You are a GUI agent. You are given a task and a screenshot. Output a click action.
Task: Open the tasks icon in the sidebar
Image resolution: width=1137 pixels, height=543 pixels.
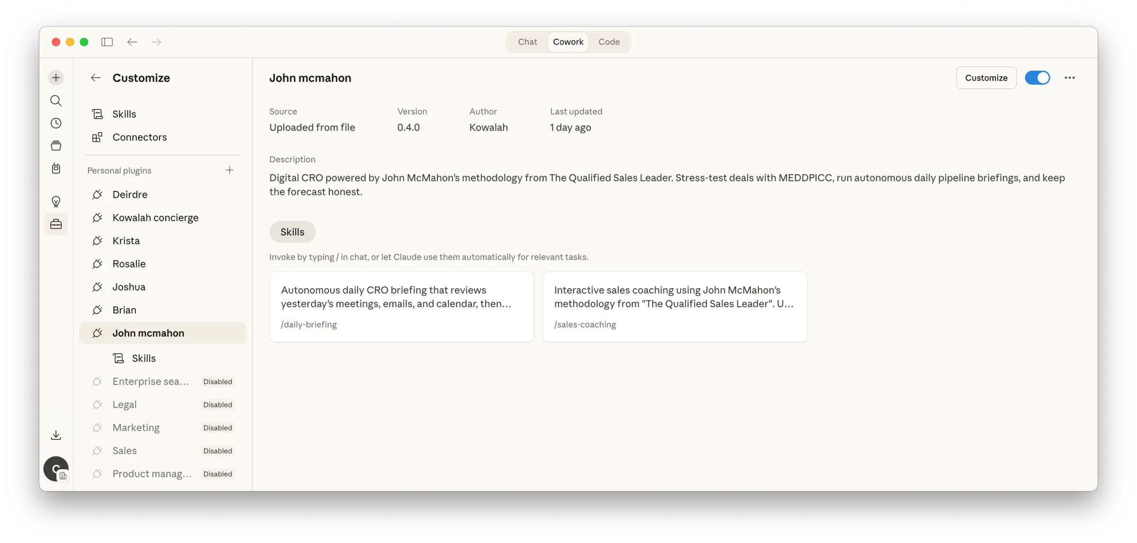(x=56, y=168)
